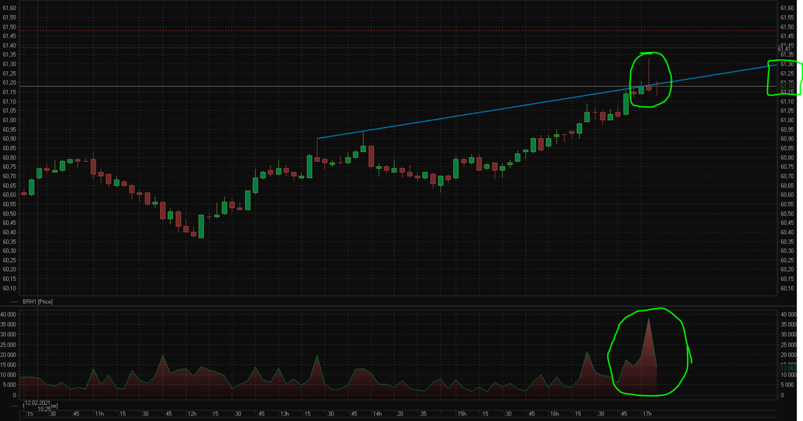Screen dimensions: 803x421
Task: Click the 11h time axis label
Action: (99, 414)
